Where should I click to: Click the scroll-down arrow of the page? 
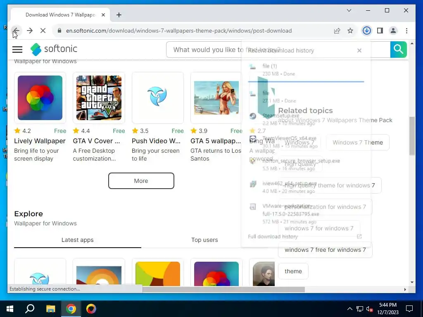tap(412, 282)
